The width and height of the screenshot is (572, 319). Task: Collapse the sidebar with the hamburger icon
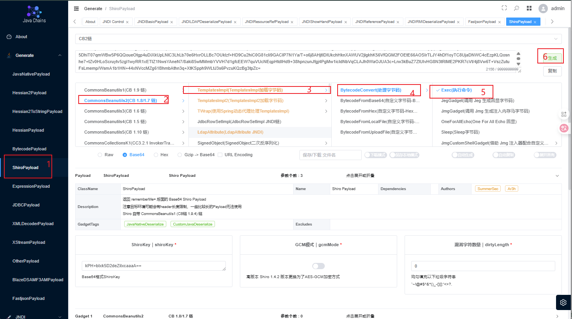[x=76, y=9]
